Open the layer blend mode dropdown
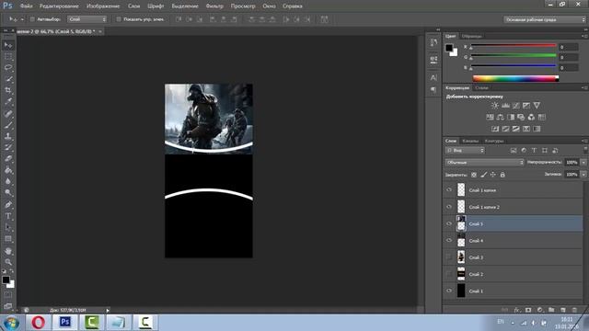Viewport: 589px width, 331px height. point(485,162)
